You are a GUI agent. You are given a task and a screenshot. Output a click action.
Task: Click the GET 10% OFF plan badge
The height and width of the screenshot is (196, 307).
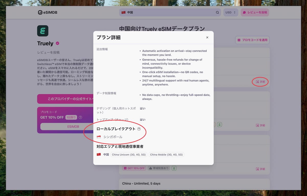(x=134, y=168)
